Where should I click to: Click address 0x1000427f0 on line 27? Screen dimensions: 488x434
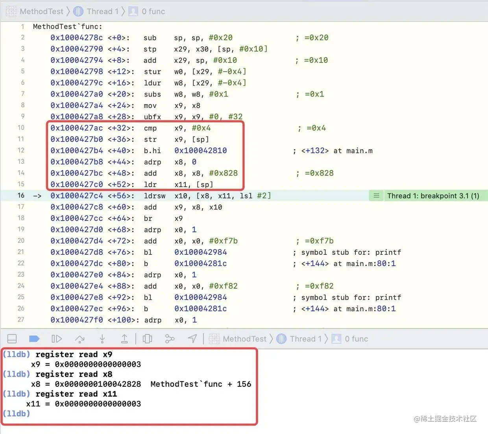(77, 320)
